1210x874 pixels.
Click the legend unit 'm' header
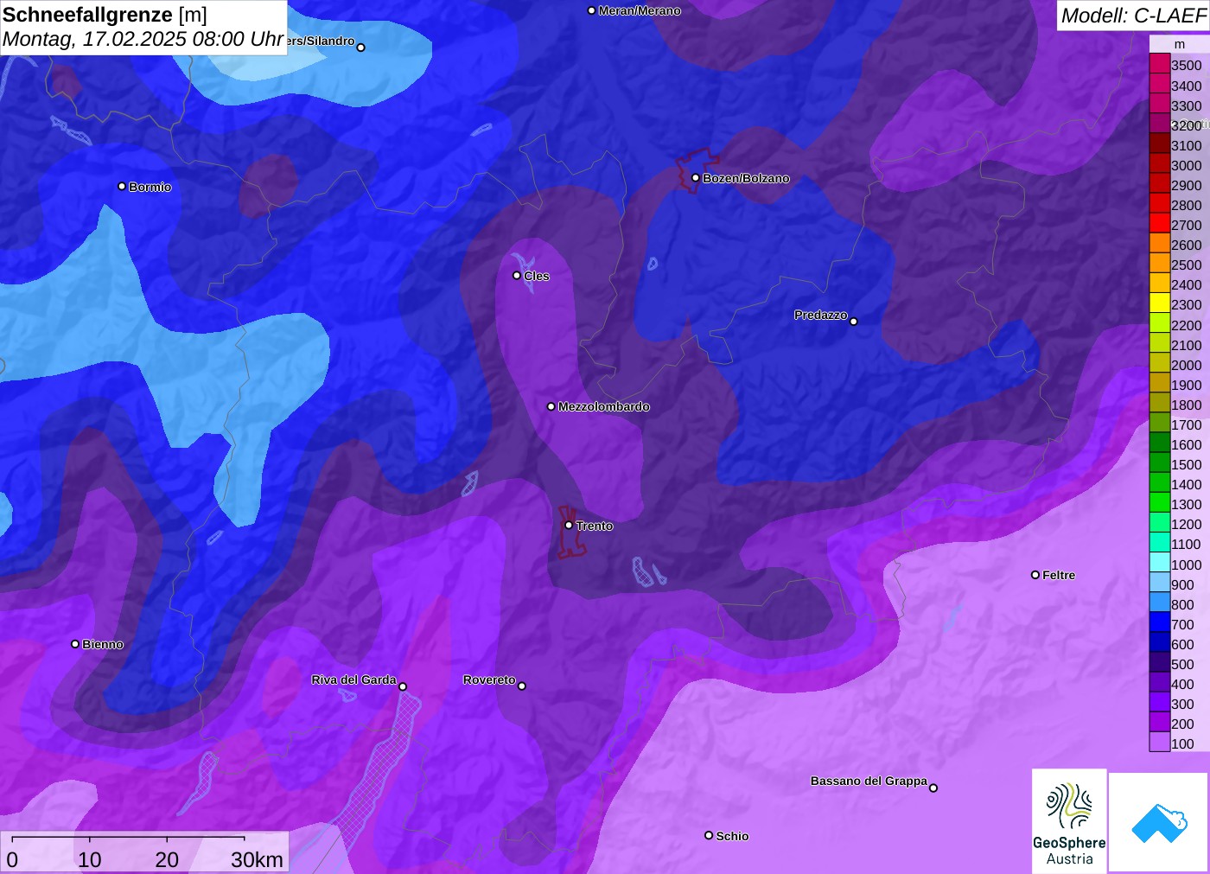[x=1180, y=44]
